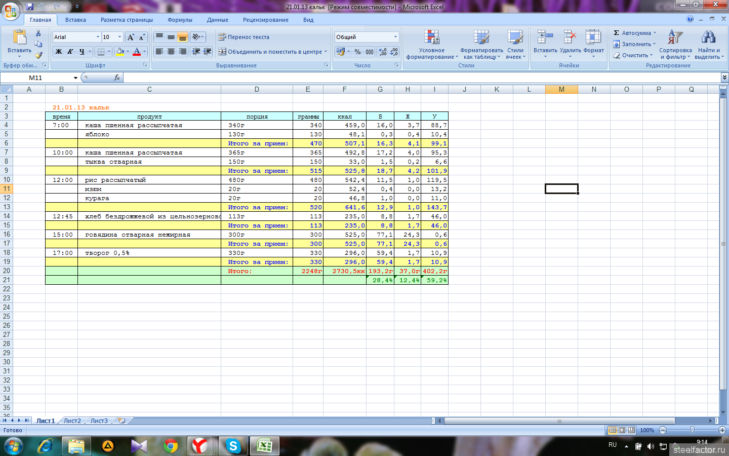Open the Вставка ribbon tab
Image resolution: width=729 pixels, height=456 pixels.
click(x=75, y=20)
